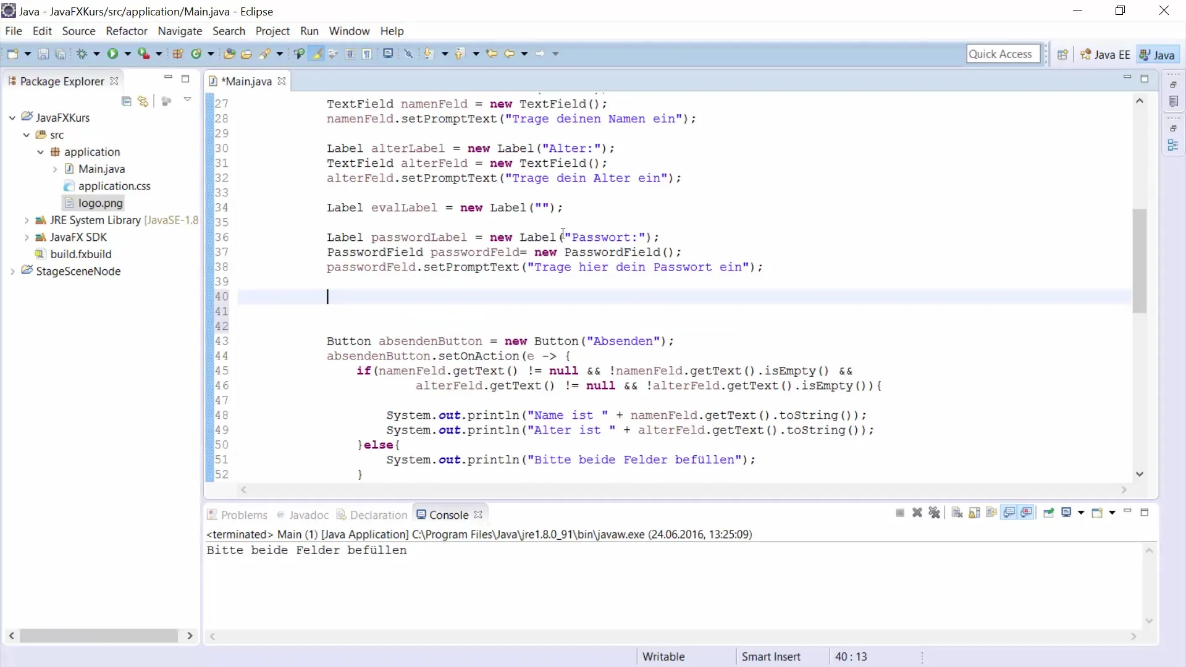Click Display Selected Console monitor icon

pos(1067,513)
